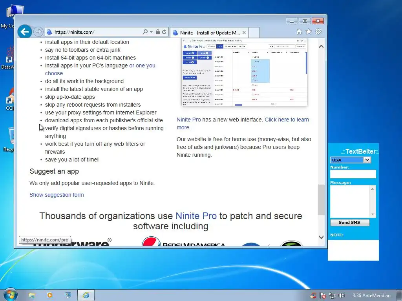
Task: Click 'skip up-to-date apps' list item
Action: pyautogui.click(x=70, y=97)
